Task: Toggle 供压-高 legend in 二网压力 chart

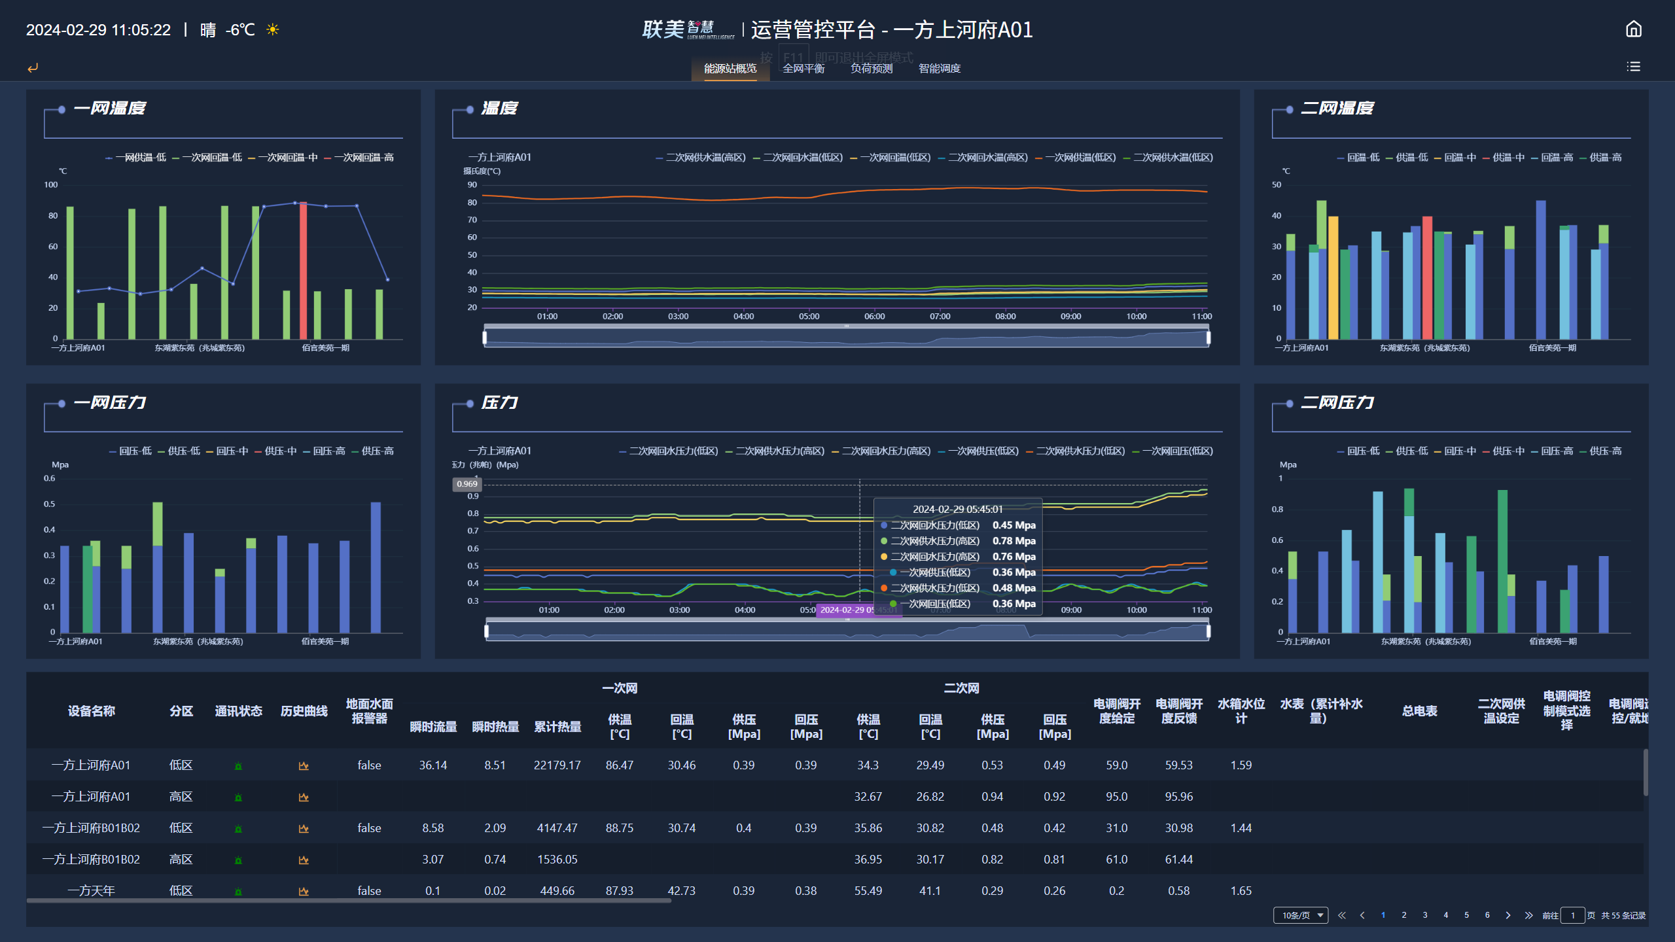Action: (1599, 451)
